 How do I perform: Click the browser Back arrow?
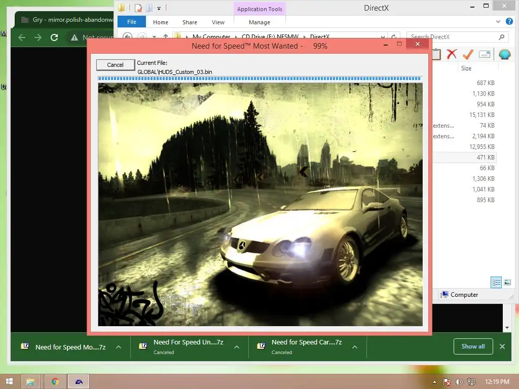[x=22, y=37]
